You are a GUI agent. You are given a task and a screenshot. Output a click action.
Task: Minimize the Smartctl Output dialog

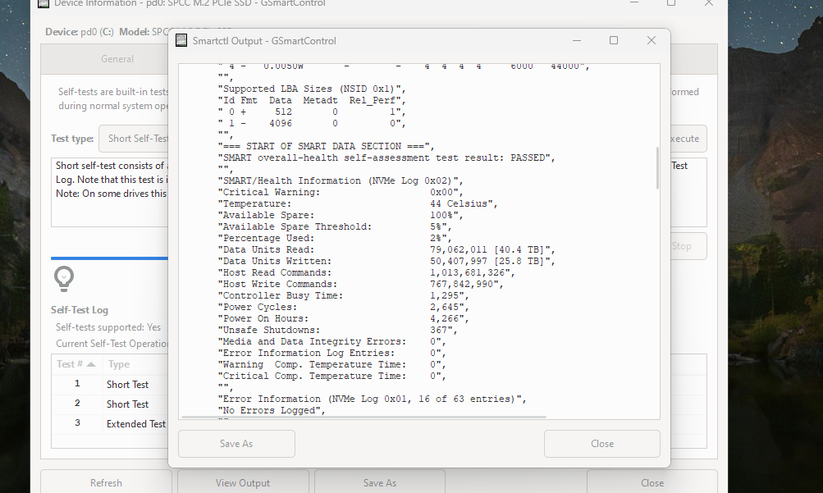click(576, 40)
